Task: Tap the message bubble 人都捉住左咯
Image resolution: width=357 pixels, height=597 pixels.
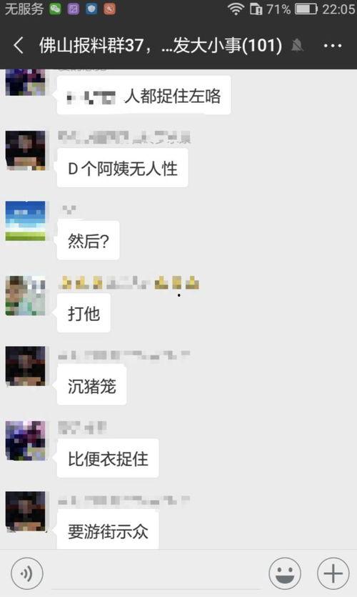Action: point(144,95)
